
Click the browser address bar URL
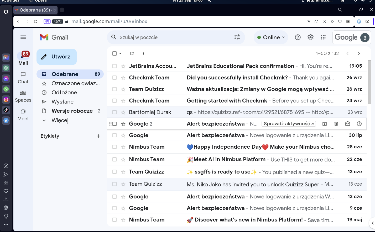pyautogui.click(x=109, y=21)
